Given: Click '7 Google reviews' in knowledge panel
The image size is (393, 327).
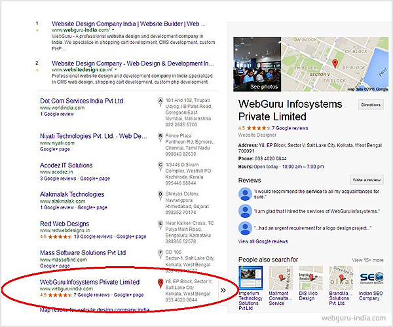Looking at the screenshot, I should (290, 128).
